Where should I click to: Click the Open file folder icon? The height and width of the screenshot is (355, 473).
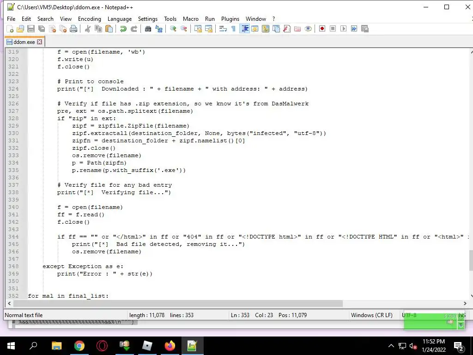click(x=20, y=29)
